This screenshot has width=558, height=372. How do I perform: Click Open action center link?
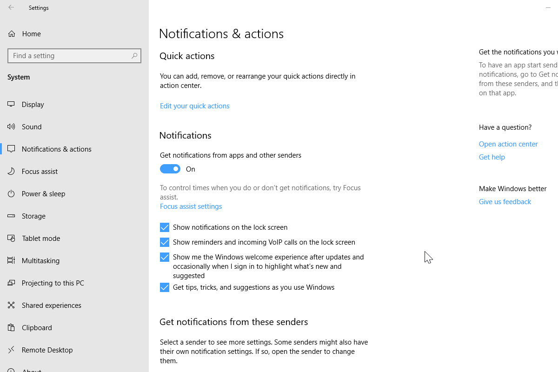point(508,144)
